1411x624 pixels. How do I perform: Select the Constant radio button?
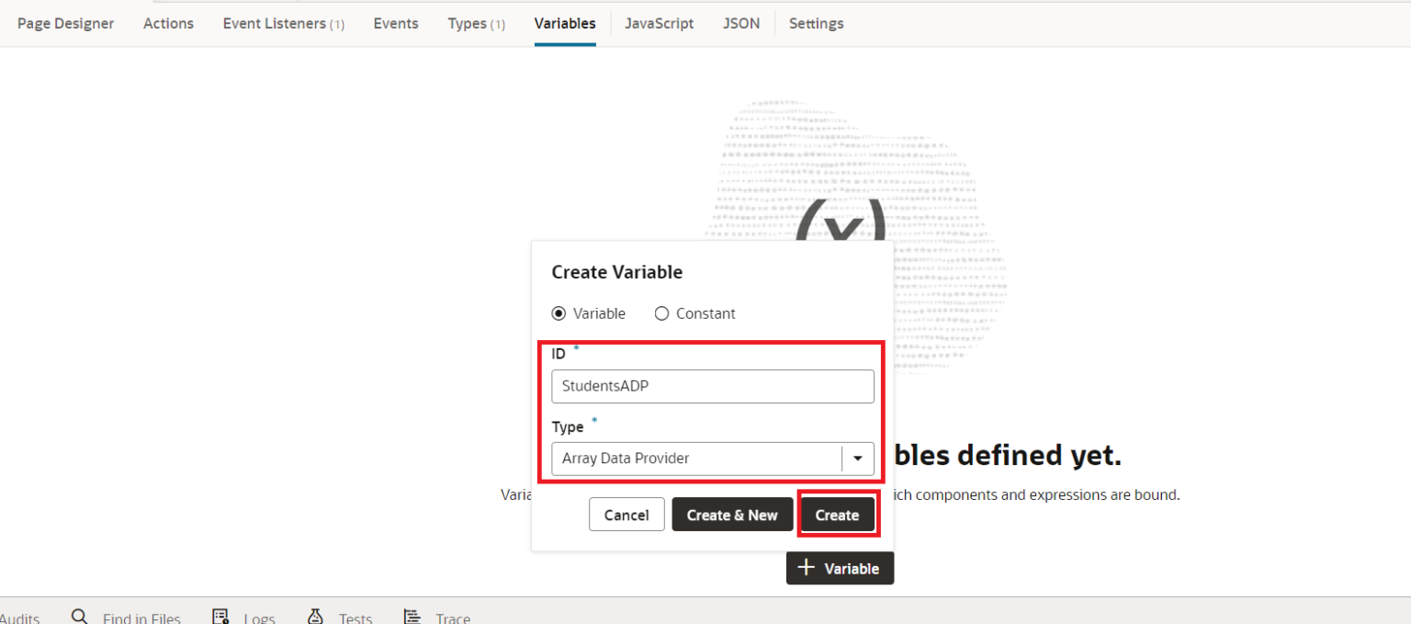(x=661, y=313)
